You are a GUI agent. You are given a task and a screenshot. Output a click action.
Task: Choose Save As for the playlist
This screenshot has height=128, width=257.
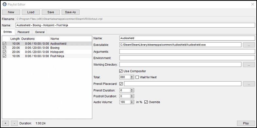[71, 12]
